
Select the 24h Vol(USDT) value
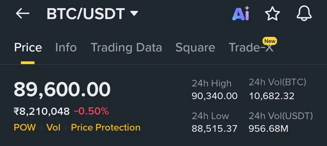coord(268,129)
